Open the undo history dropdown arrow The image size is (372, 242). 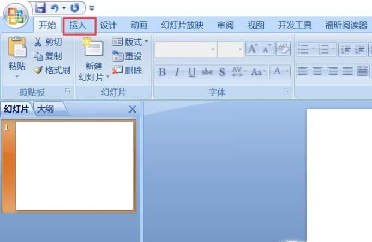point(64,8)
